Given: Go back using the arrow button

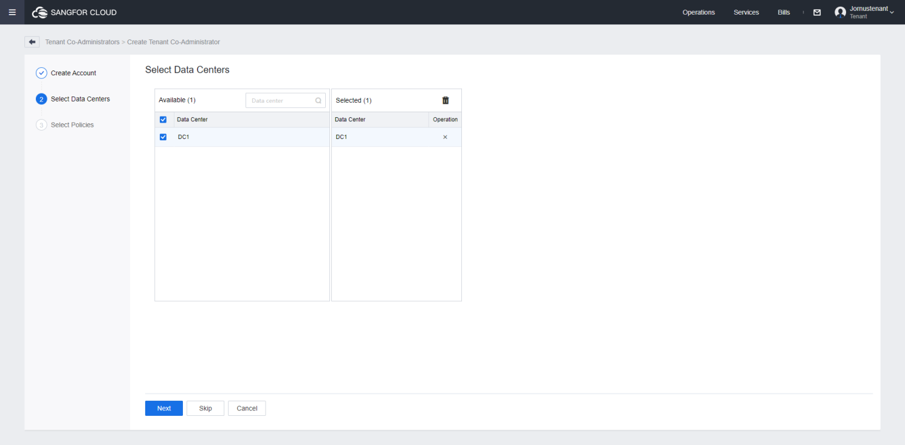Looking at the screenshot, I should (32, 42).
